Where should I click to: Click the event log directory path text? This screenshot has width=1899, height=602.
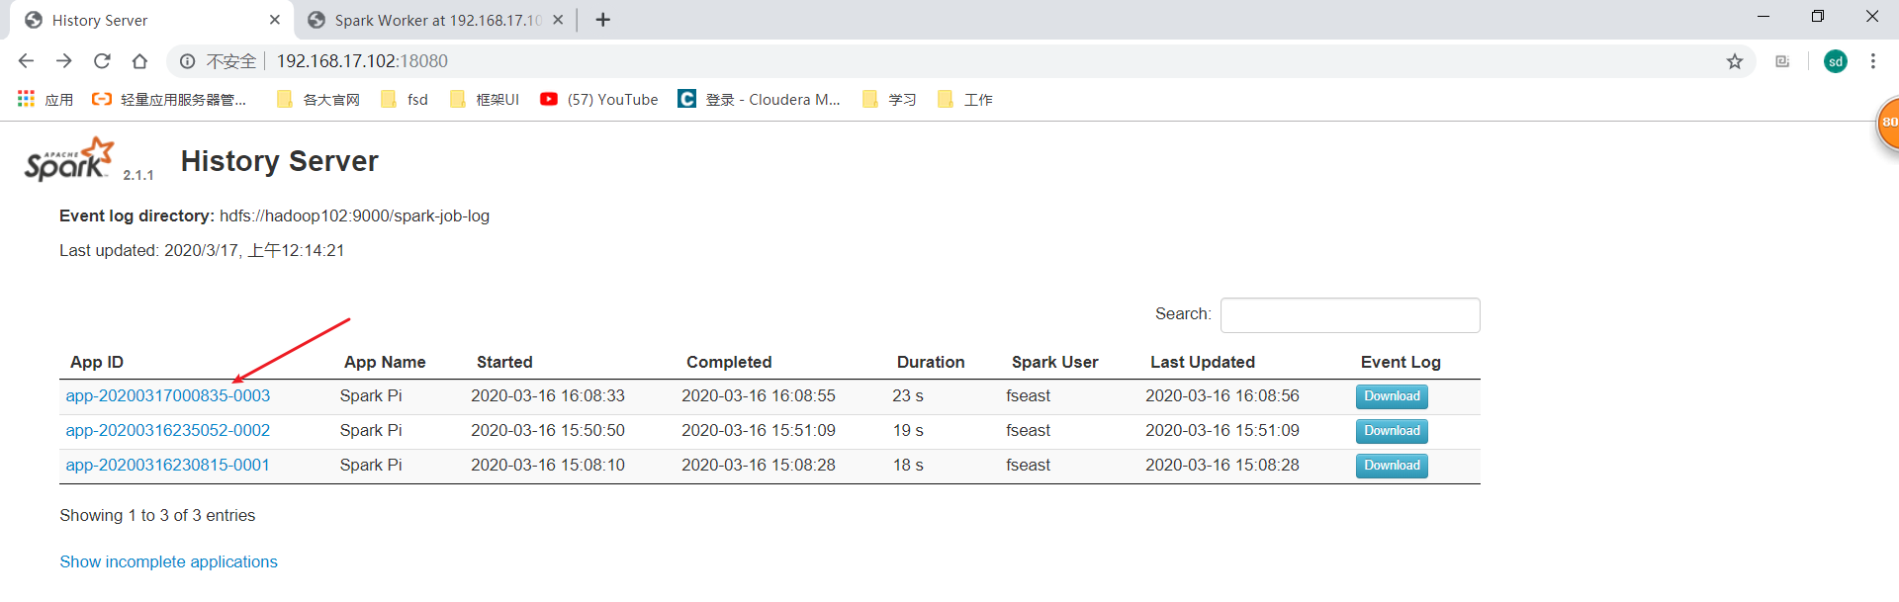pos(354,216)
